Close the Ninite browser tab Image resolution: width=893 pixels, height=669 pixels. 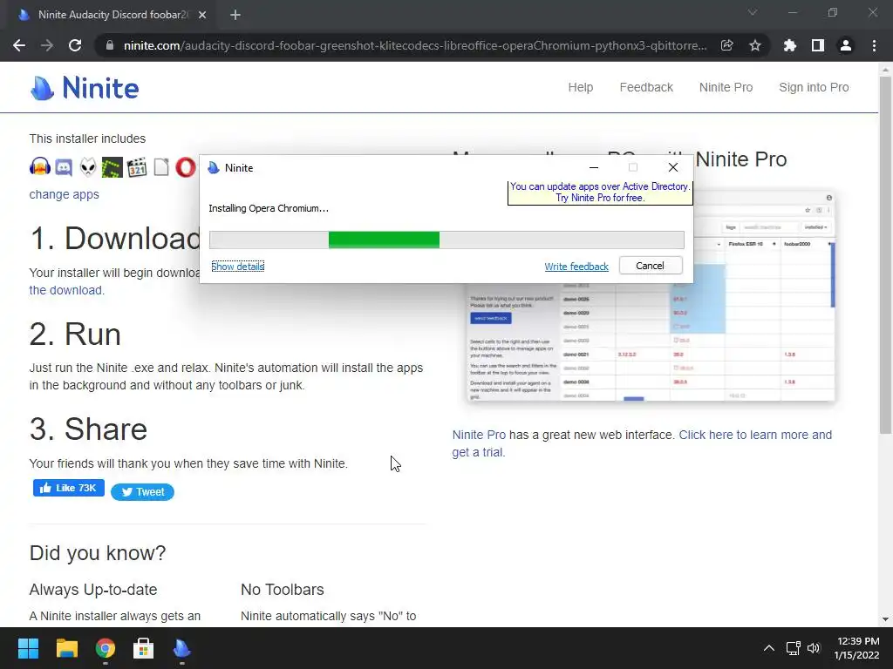[x=202, y=15]
